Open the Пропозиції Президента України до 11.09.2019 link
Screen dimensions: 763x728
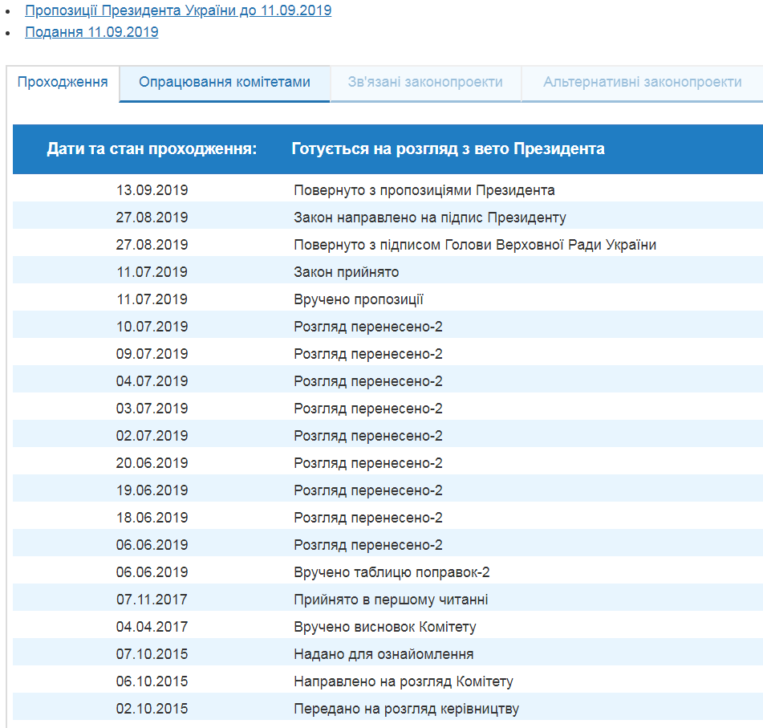point(177,11)
